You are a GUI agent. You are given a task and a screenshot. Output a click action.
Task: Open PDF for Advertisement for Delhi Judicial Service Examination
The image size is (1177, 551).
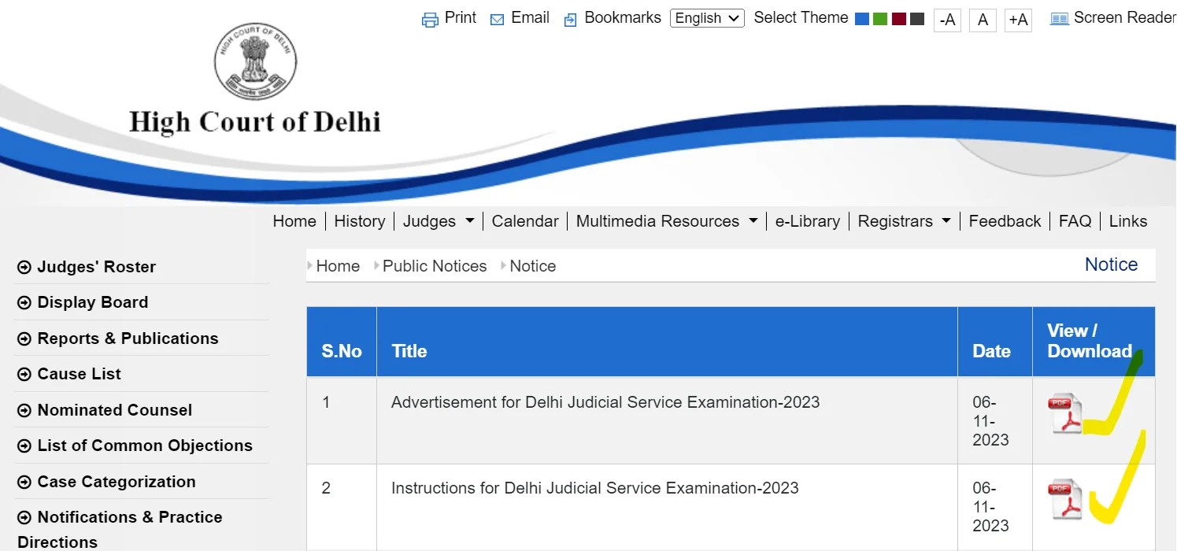click(1065, 413)
